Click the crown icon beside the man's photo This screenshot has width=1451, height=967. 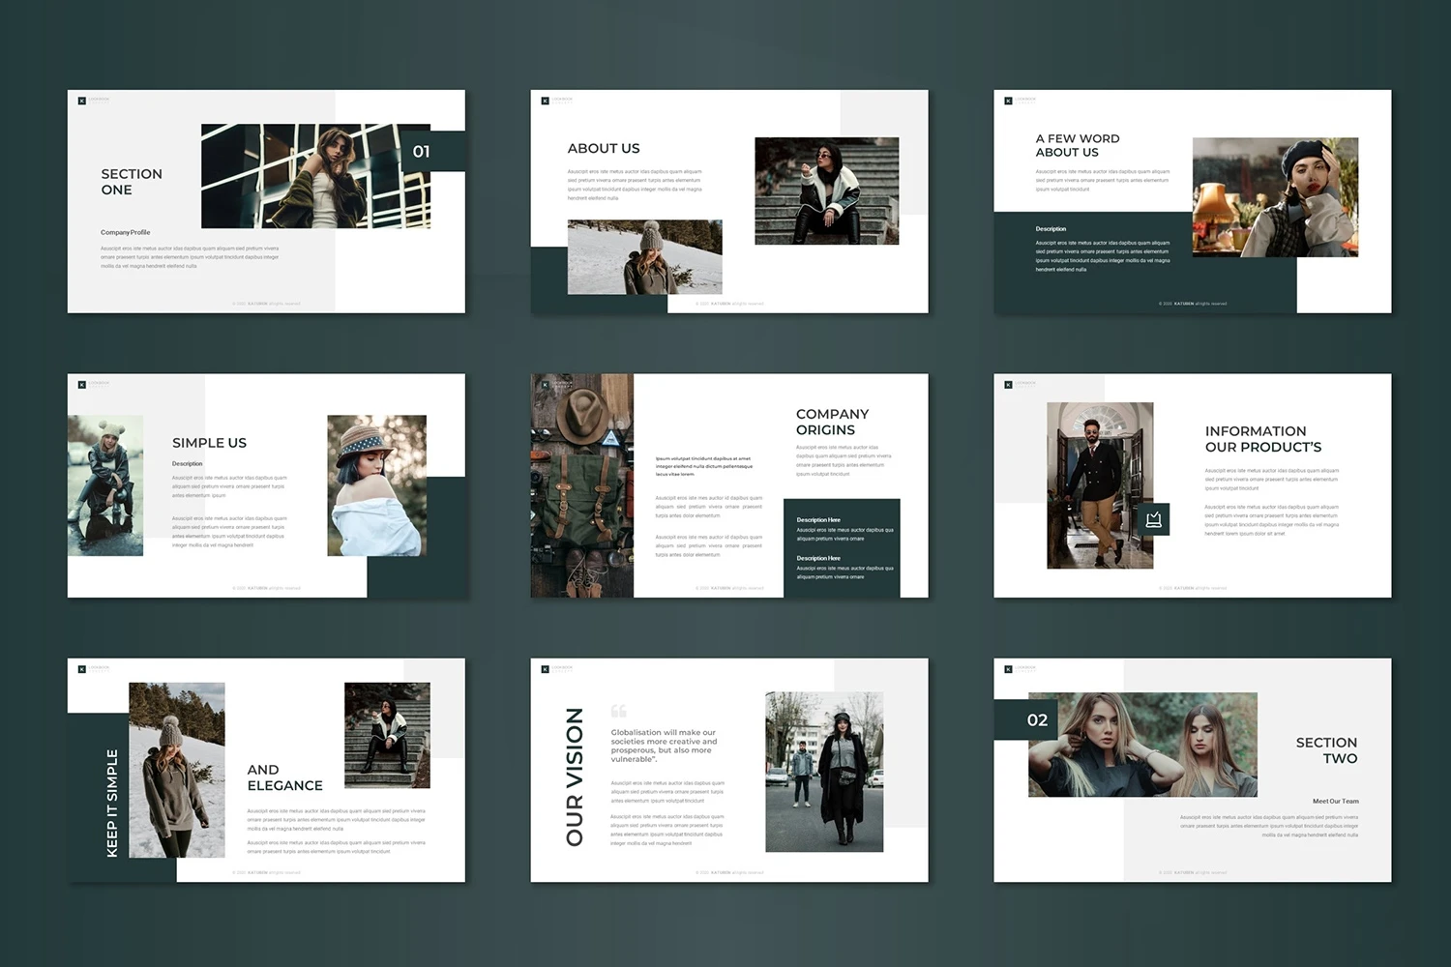coord(1153,519)
